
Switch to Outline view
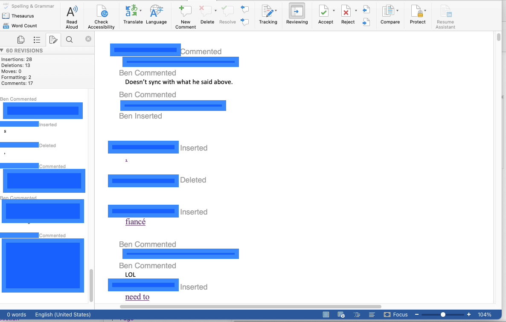pyautogui.click(x=357, y=315)
